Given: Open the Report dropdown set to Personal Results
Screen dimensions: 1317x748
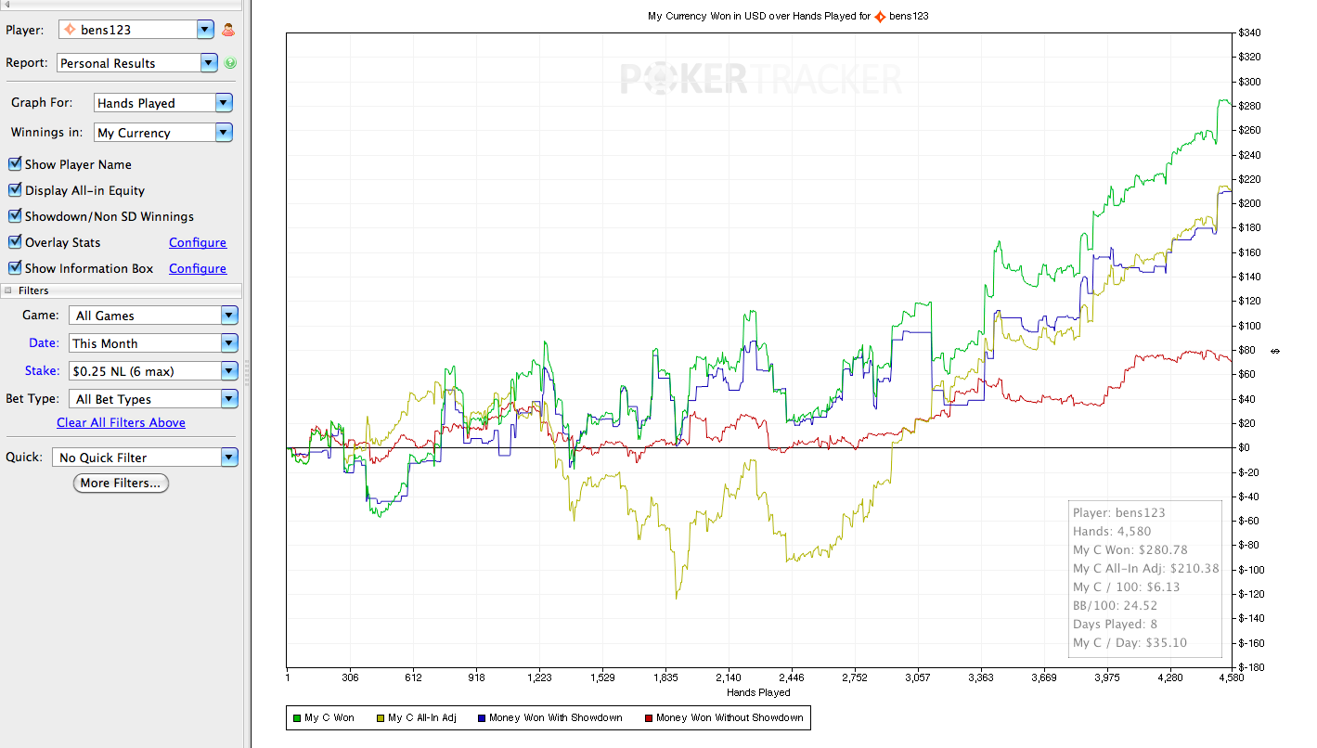Looking at the screenshot, I should pos(137,63).
